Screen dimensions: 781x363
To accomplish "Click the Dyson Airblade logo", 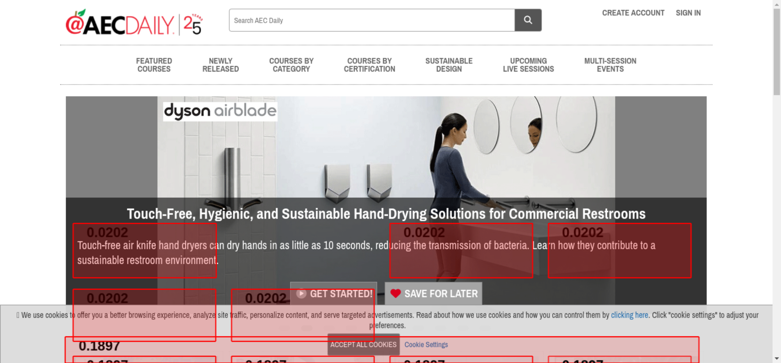I will tap(220, 111).
